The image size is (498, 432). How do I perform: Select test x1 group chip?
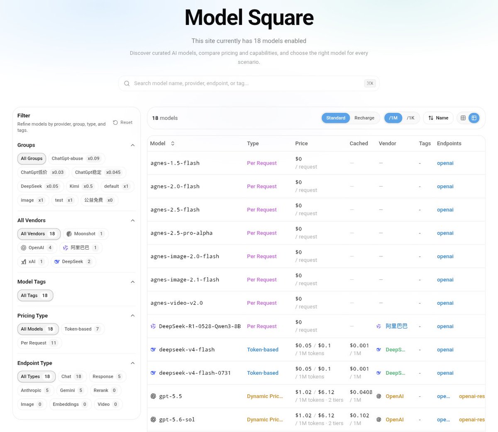coord(64,200)
